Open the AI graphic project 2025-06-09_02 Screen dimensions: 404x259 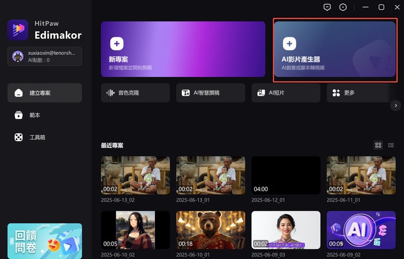coord(361,230)
